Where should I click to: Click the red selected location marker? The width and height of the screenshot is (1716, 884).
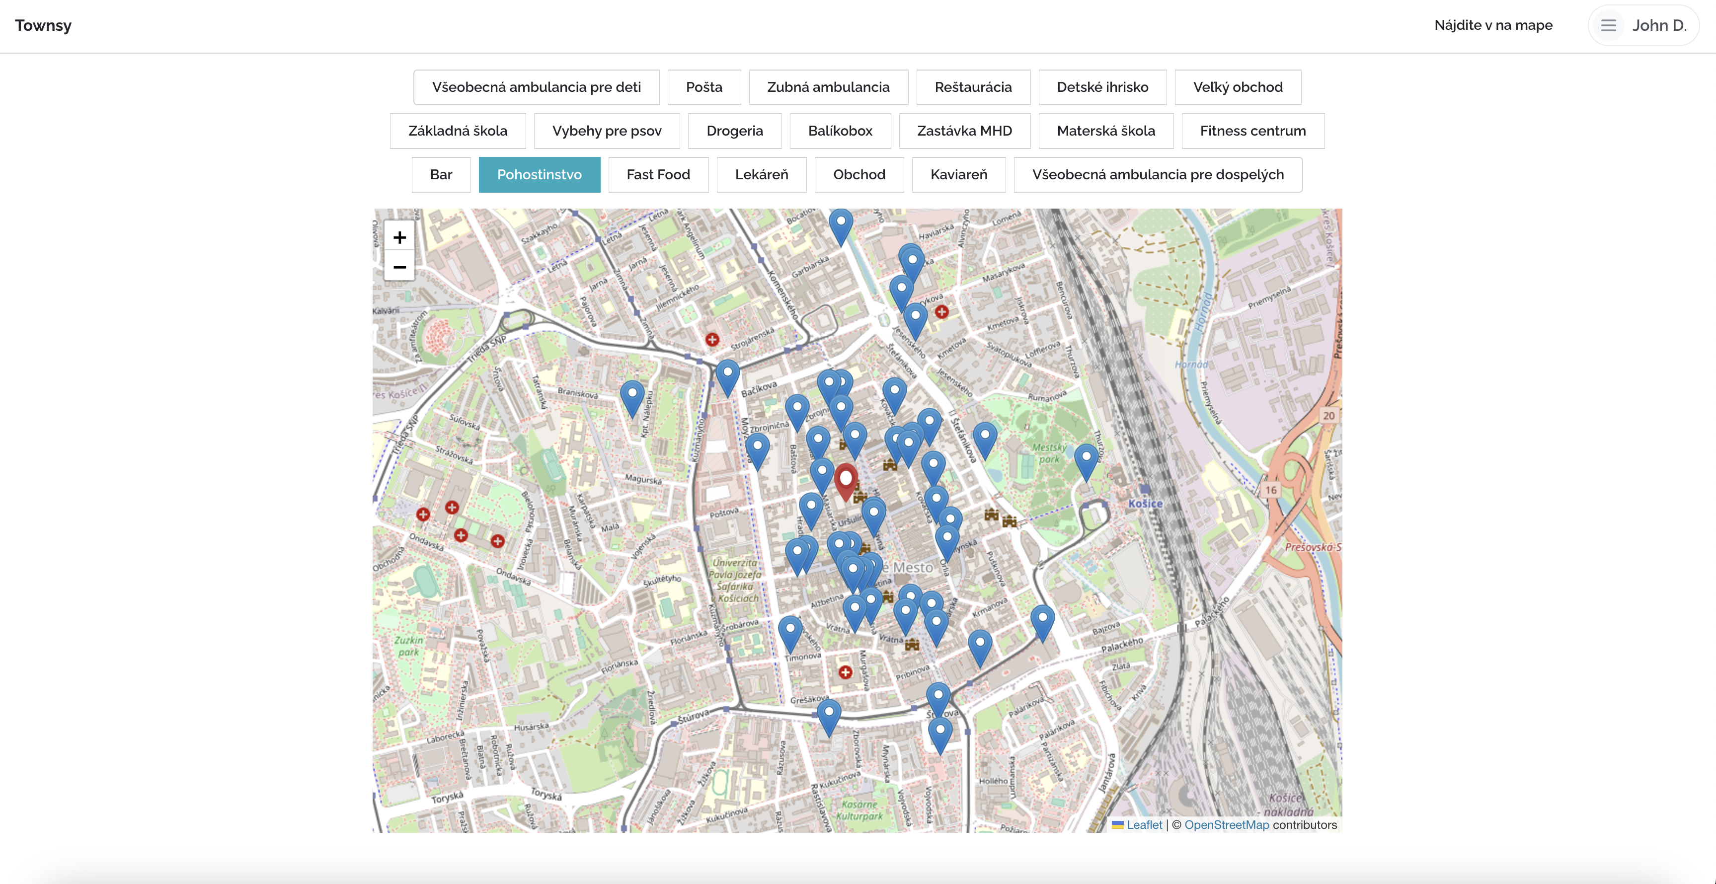[846, 481]
